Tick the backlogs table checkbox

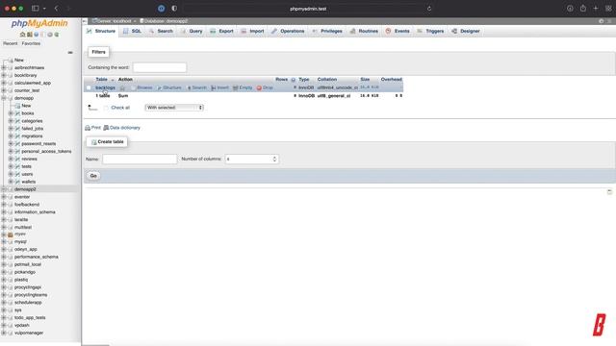click(89, 87)
